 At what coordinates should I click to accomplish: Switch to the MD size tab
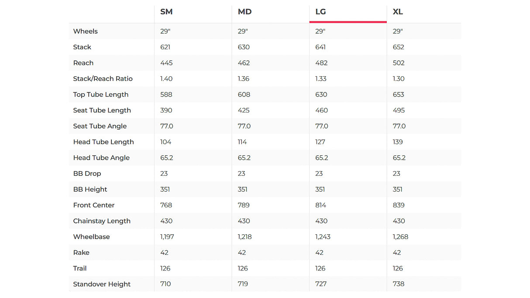click(x=244, y=12)
